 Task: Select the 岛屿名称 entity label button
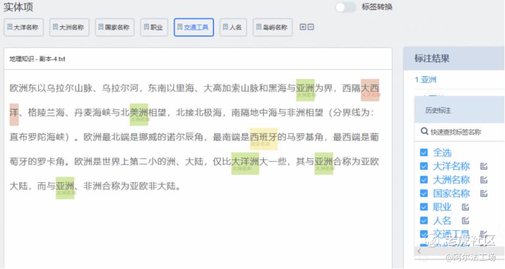click(x=273, y=27)
